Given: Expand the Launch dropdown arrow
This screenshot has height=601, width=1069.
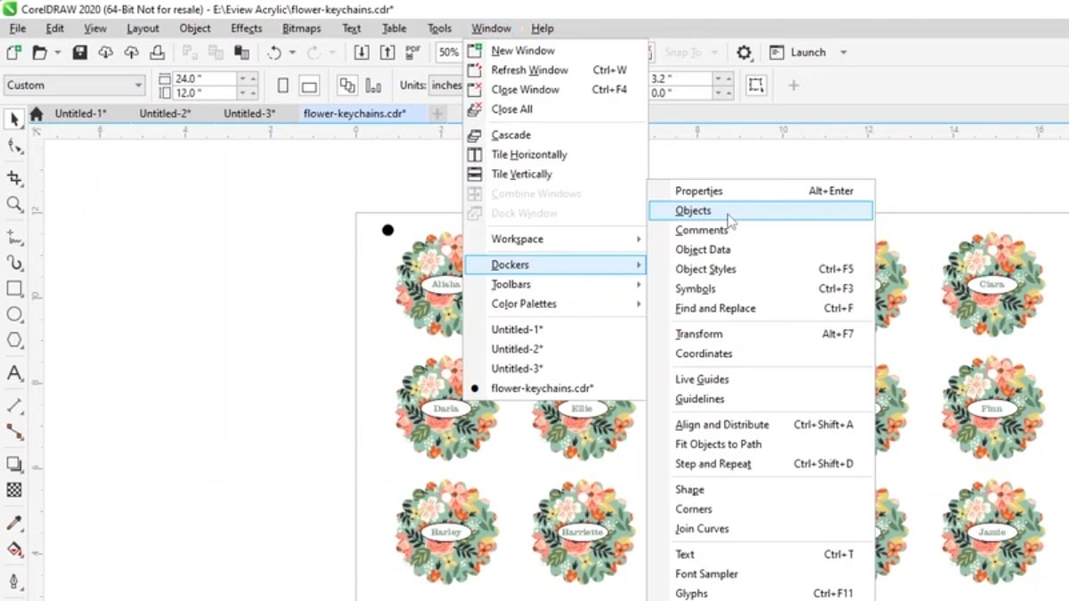Looking at the screenshot, I should point(843,53).
